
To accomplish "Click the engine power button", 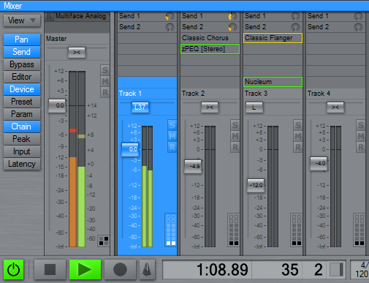I will pos(13,269).
